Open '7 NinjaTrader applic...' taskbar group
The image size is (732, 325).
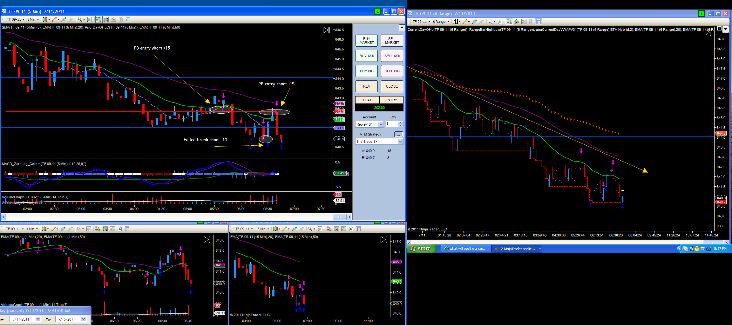click(x=518, y=249)
